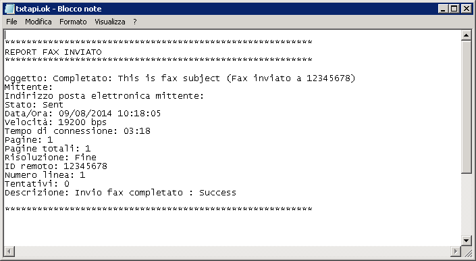Open the Modifica menu
The height and width of the screenshot is (261, 476).
click(x=38, y=22)
